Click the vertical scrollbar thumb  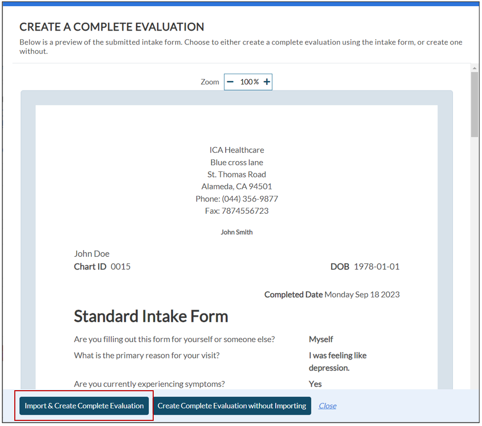point(474,104)
